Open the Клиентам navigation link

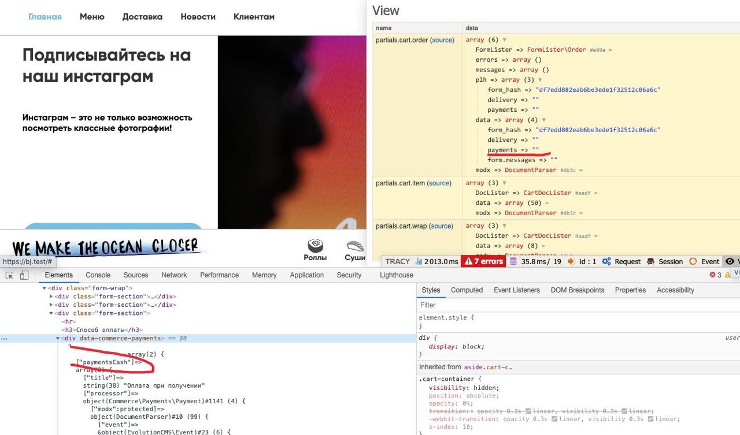(x=254, y=17)
